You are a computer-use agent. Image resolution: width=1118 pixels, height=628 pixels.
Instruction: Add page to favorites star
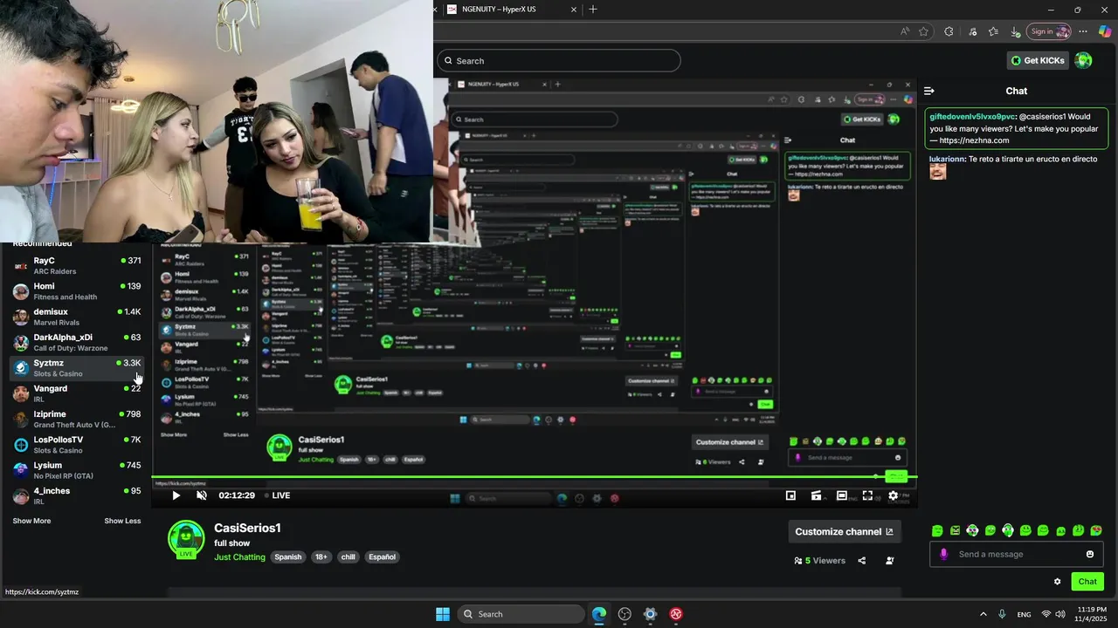(924, 31)
